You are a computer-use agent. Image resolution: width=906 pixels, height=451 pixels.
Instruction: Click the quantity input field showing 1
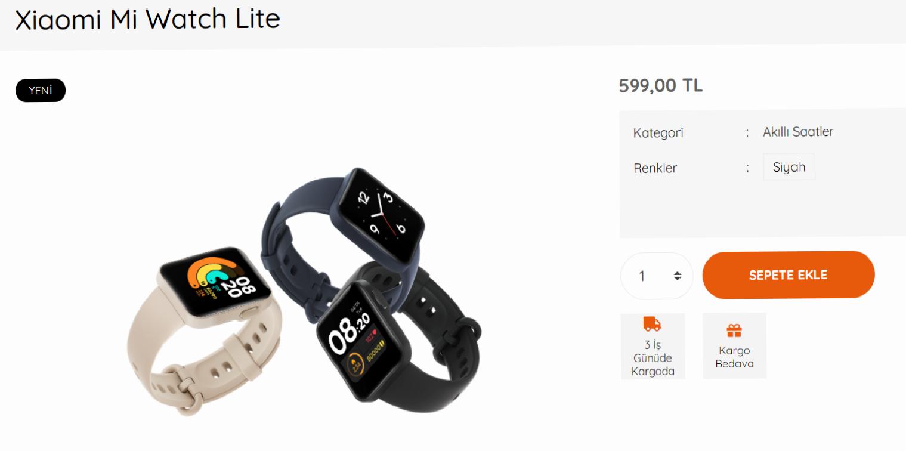point(657,276)
